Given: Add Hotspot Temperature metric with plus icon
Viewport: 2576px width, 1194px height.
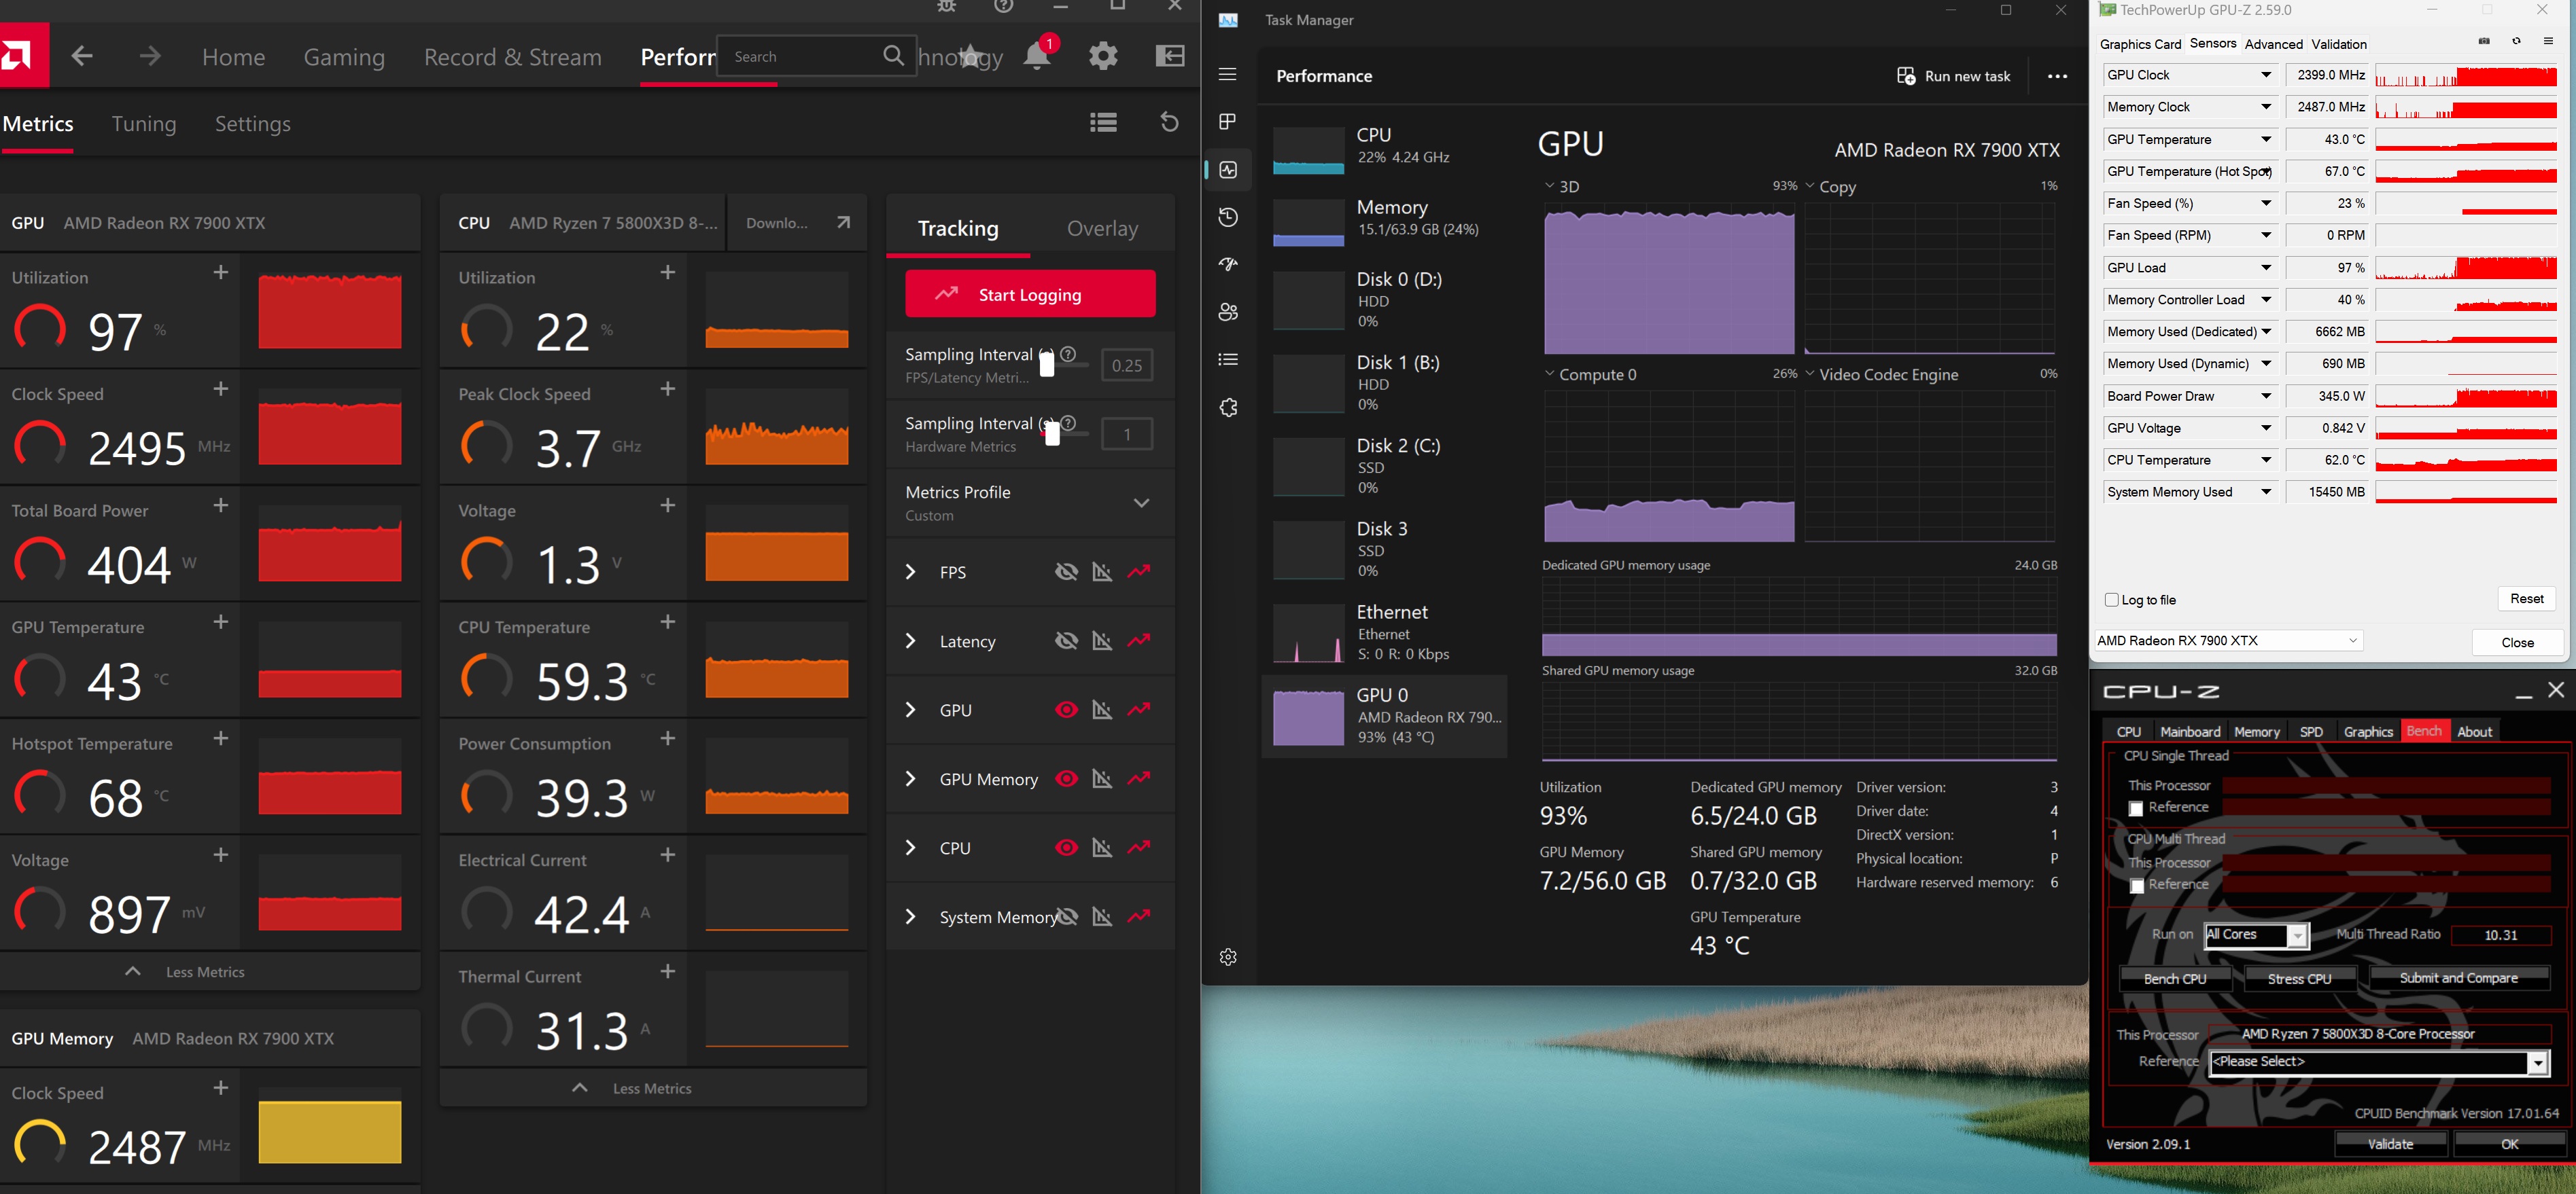Looking at the screenshot, I should pos(221,738).
